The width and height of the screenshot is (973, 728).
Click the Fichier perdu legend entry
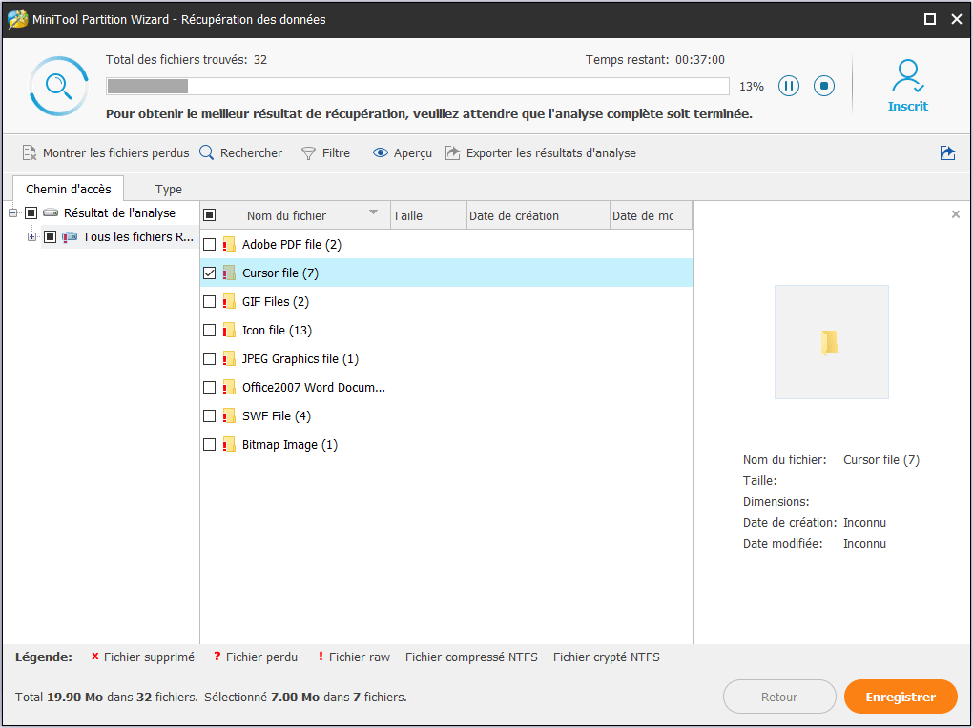[256, 657]
